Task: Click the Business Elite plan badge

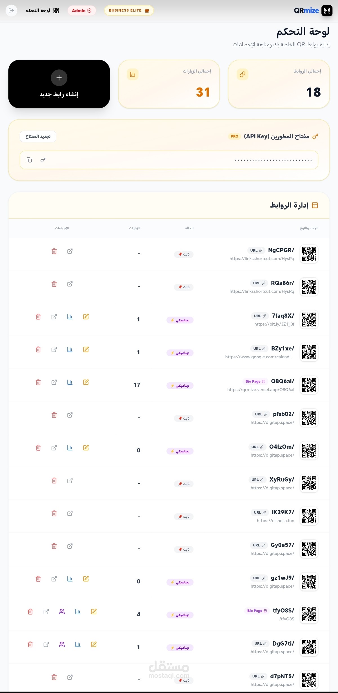Action: pos(129,11)
